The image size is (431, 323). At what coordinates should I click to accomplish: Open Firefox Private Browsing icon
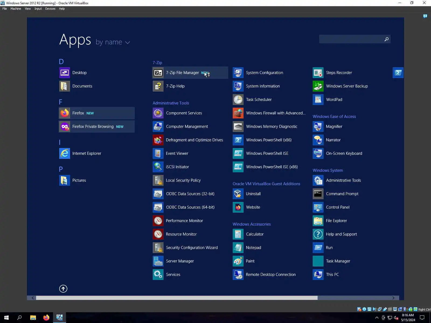(x=65, y=127)
